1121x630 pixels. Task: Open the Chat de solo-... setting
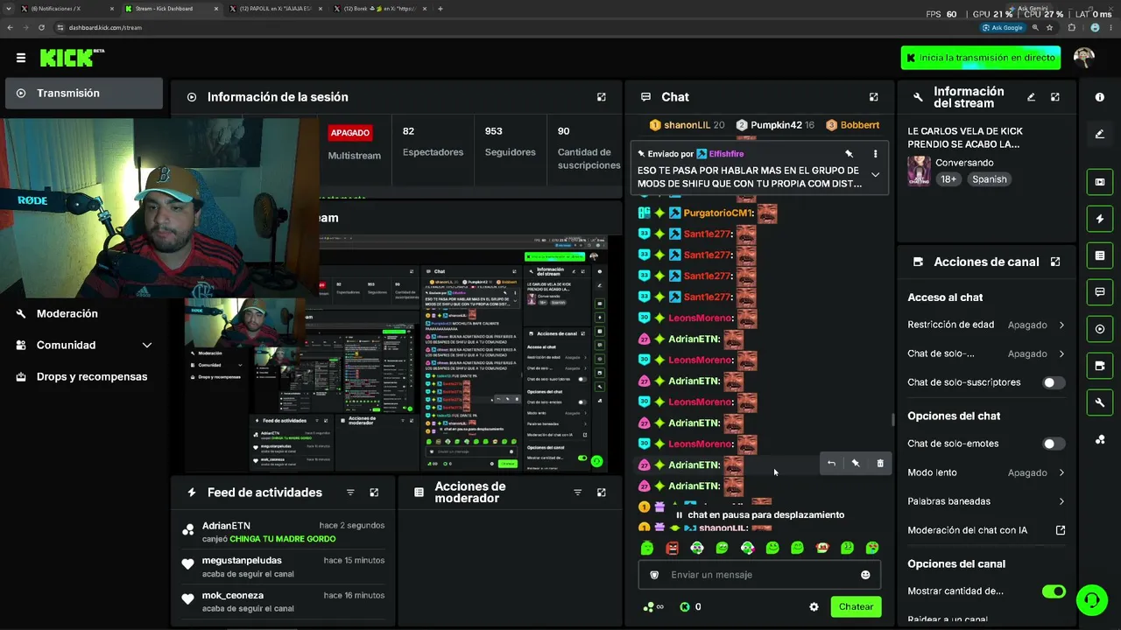tap(986, 353)
